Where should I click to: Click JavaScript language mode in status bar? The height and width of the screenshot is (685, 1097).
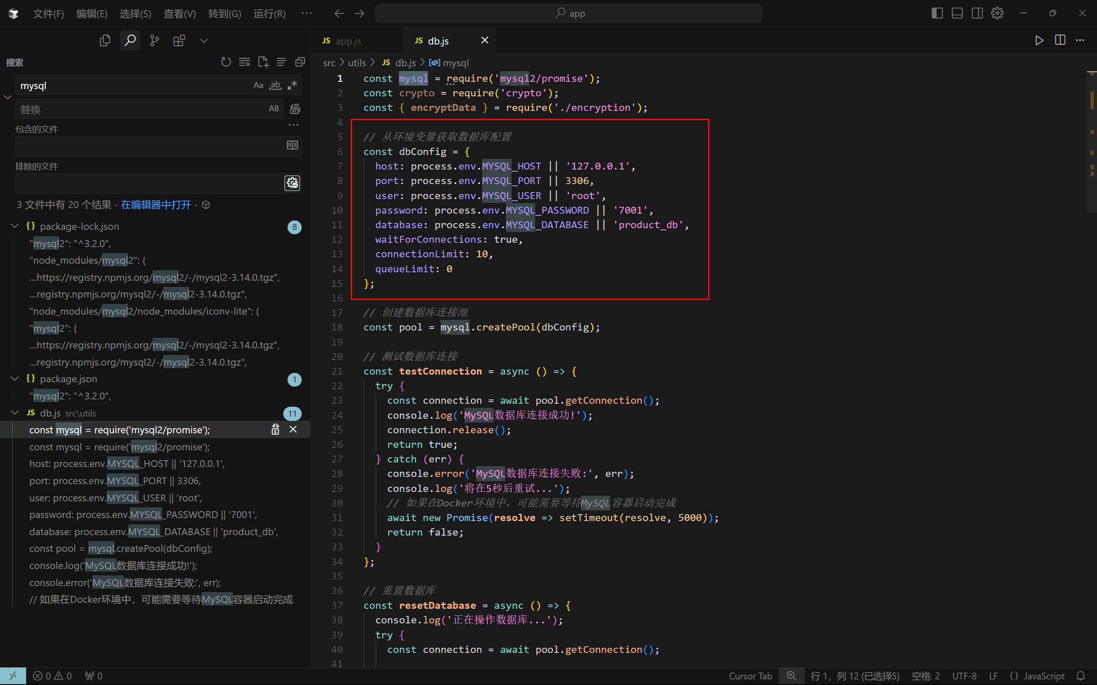1043,676
